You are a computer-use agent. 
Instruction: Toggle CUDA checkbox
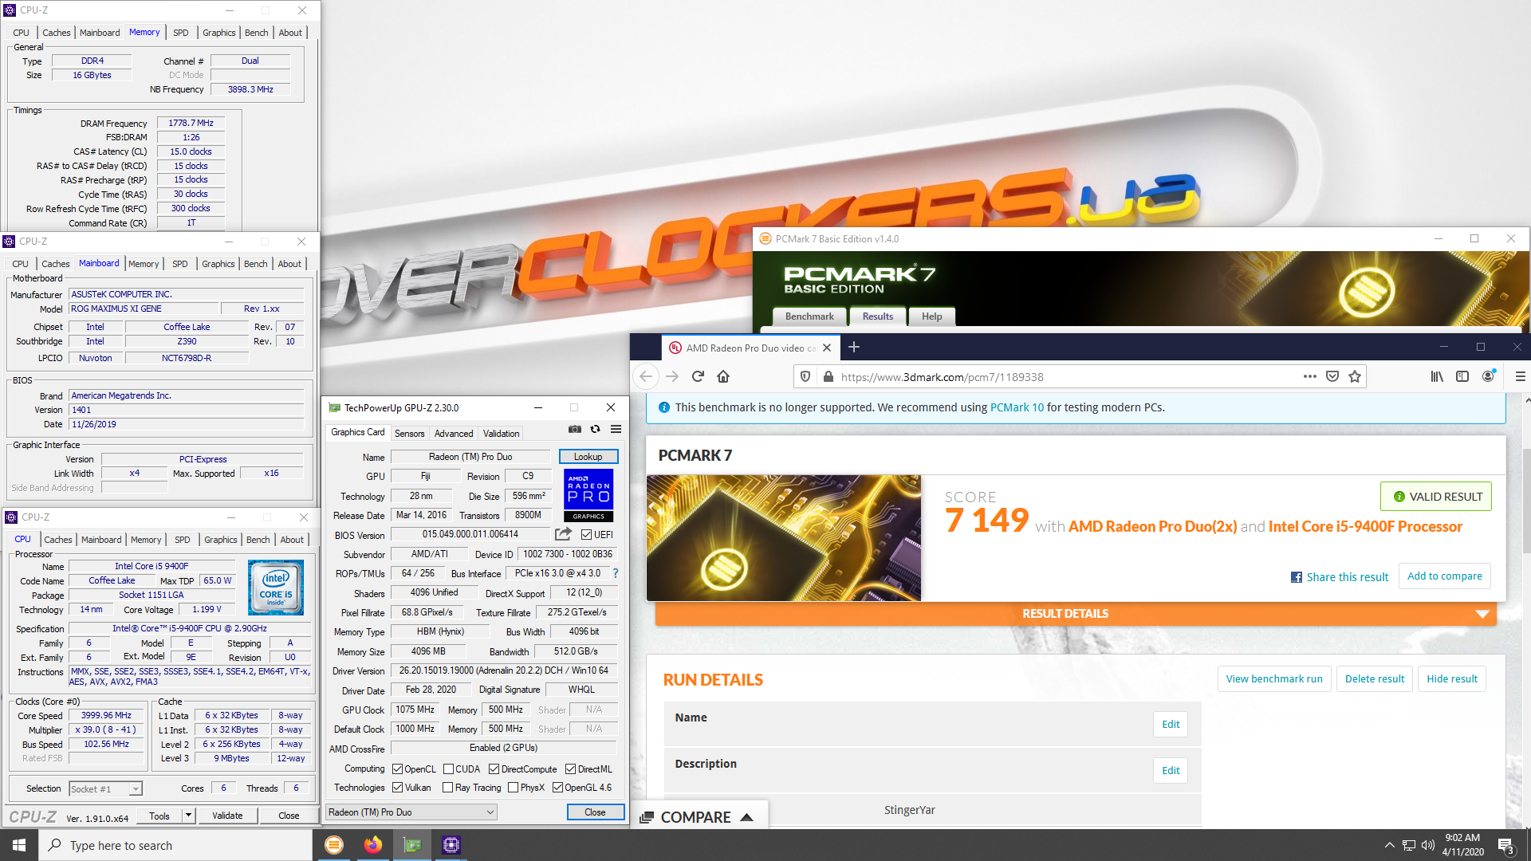(x=448, y=769)
